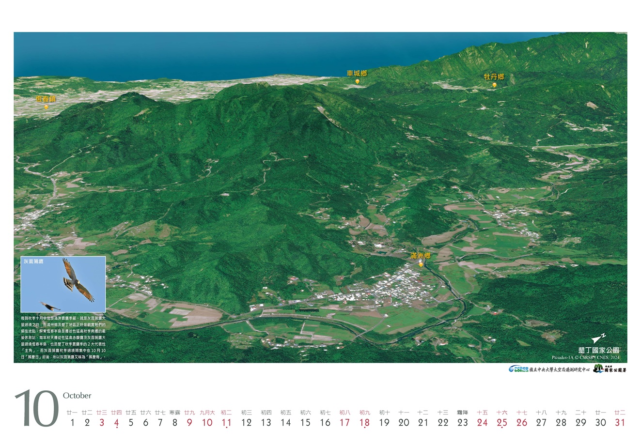The height and width of the screenshot is (446, 641).
Task: Click the yellow map pin below 滿洲鄉
Action: 421,264
